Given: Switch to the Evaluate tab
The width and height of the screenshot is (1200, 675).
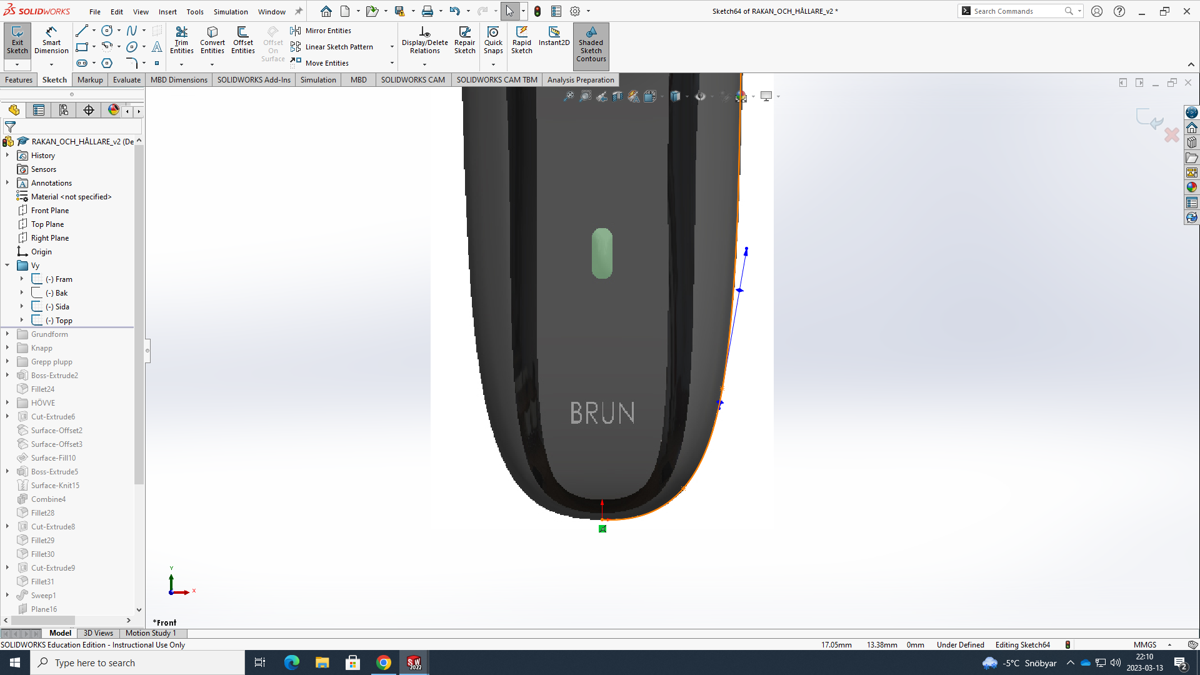Looking at the screenshot, I should coord(126,79).
